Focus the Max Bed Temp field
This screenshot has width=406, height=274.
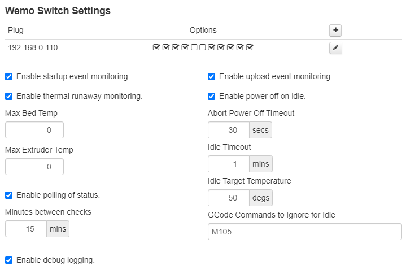pos(34,130)
